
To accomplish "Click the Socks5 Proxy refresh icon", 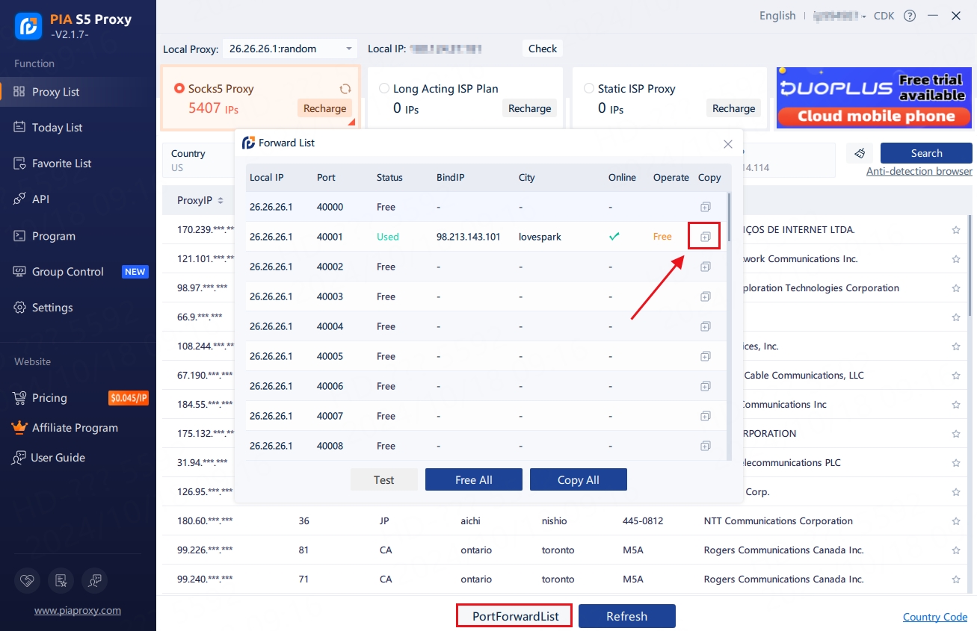I will 345,89.
